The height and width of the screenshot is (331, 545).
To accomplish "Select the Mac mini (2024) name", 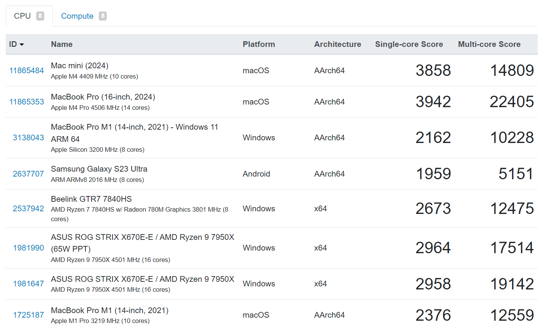I will tap(80, 66).
